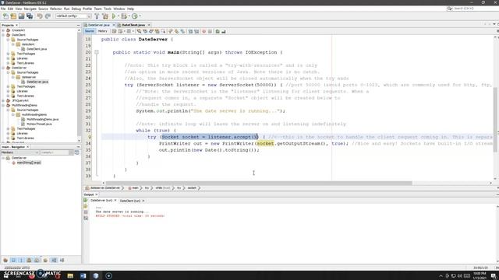Click the Clean and Build Project icon
Screen dimensions: 499x280
pos(105,16)
